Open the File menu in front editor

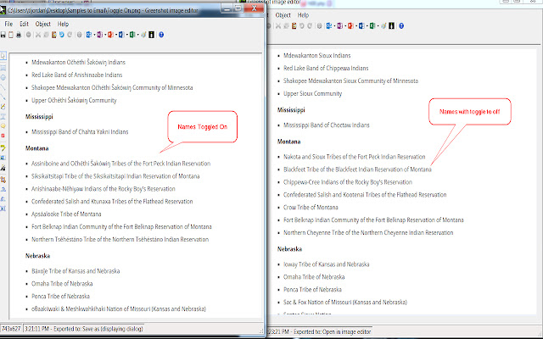(x=8, y=24)
